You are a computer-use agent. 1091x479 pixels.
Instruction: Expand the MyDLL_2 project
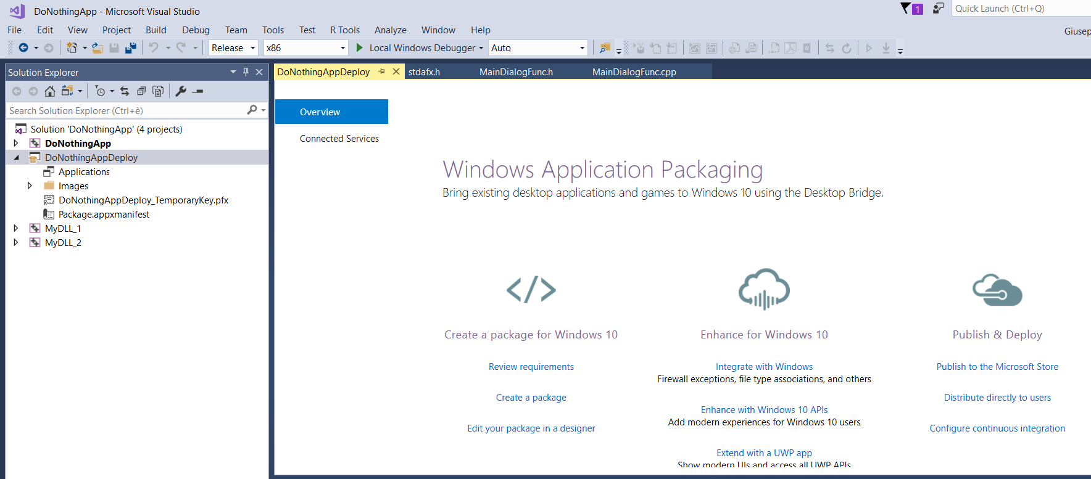click(x=16, y=242)
